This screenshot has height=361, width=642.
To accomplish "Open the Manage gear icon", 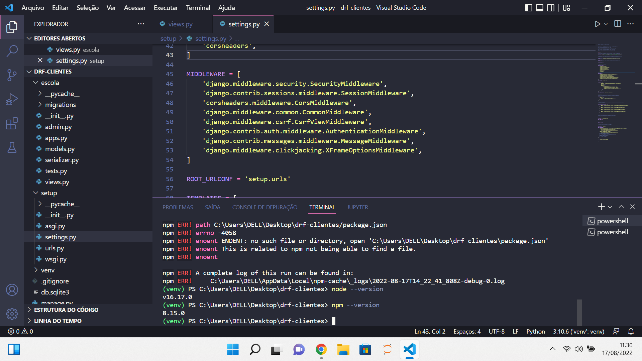I will click(x=12, y=314).
